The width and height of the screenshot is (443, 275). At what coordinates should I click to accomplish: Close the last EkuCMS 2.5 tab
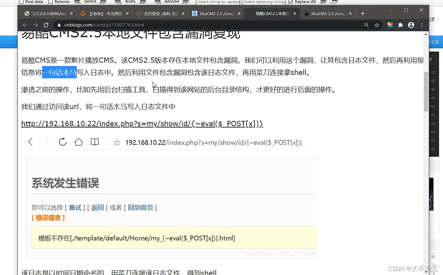(x=350, y=14)
